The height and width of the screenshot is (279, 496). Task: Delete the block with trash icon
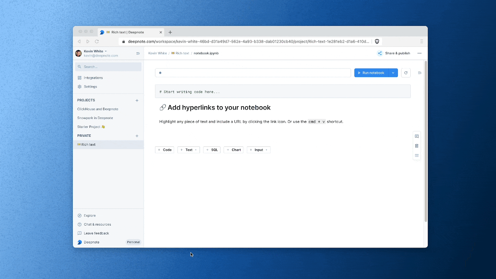(x=417, y=146)
